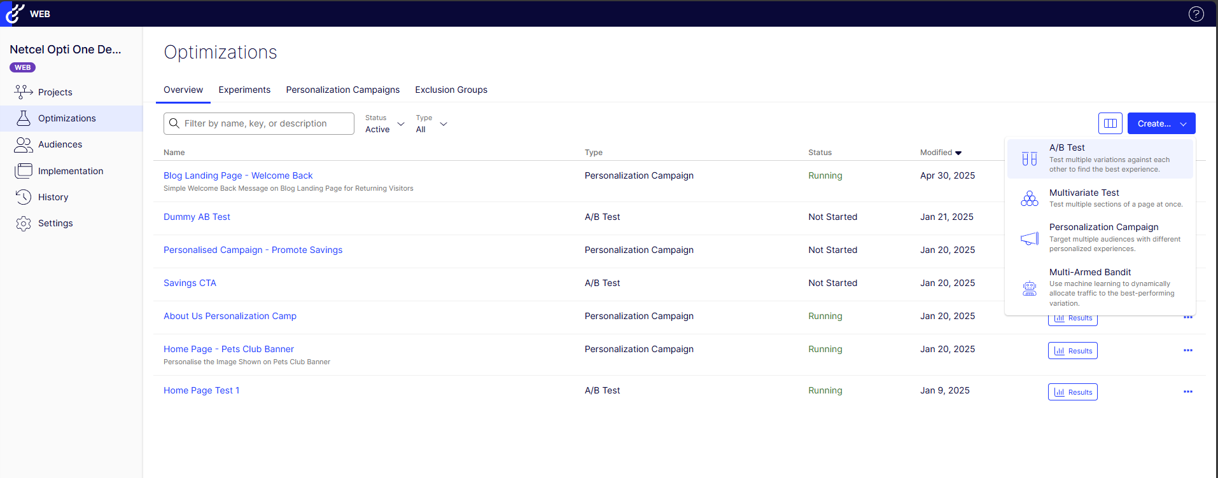
Task: Click the search magnifier icon in filter box
Action: click(x=174, y=123)
